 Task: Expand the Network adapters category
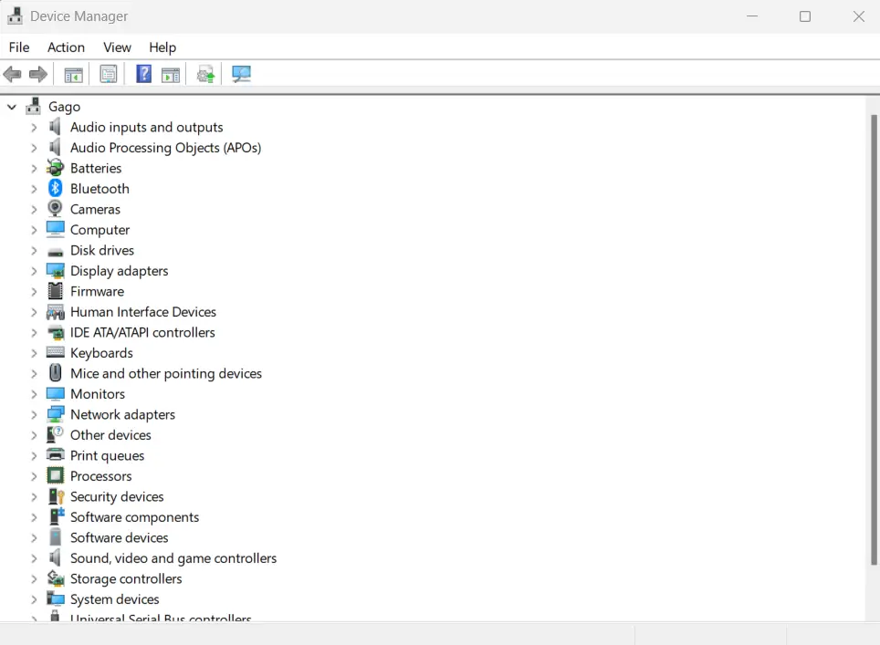(x=35, y=414)
